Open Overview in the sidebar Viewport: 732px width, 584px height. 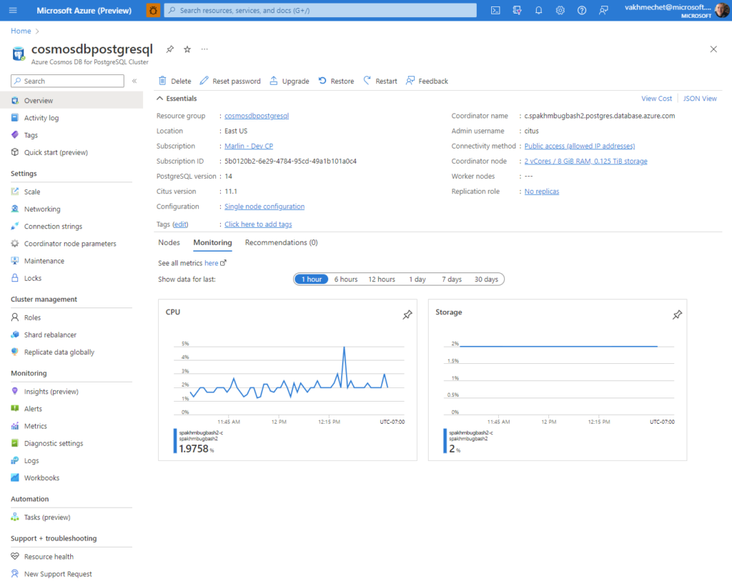click(x=71, y=100)
